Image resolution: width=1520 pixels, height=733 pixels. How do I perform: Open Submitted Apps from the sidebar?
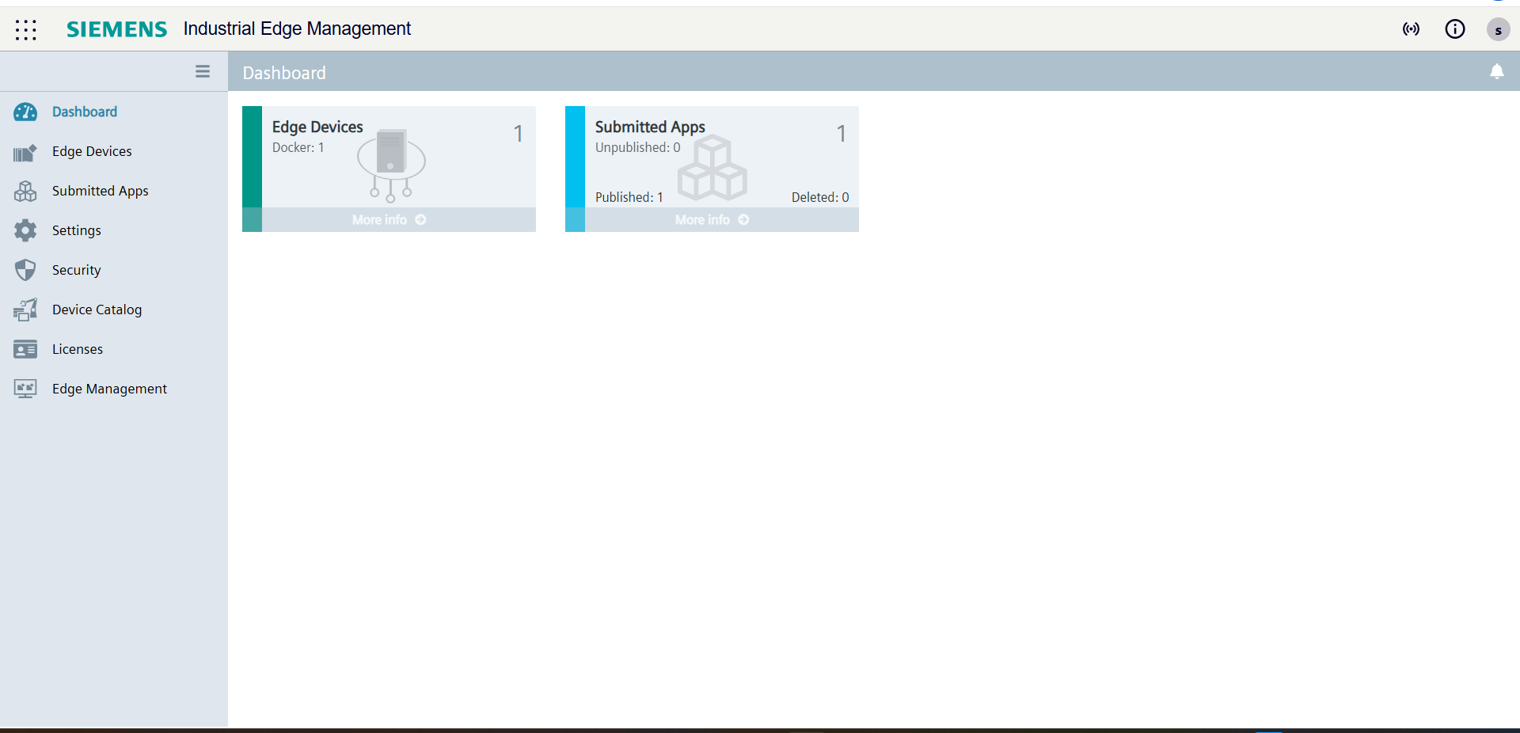pos(25,191)
